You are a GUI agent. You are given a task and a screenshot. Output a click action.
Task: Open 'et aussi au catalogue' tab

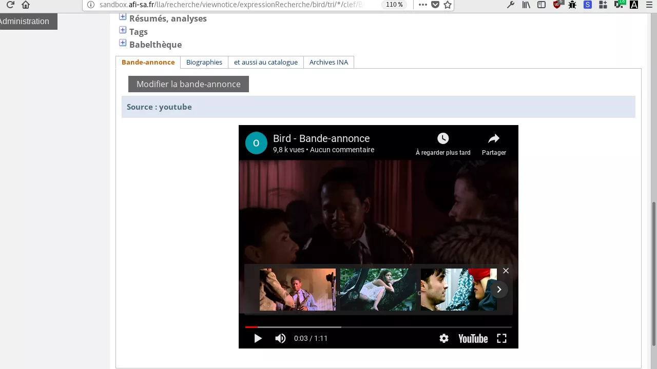click(266, 62)
